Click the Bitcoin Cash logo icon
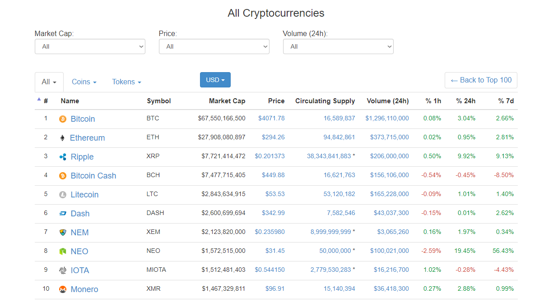This screenshot has height=302, width=558. click(63, 176)
